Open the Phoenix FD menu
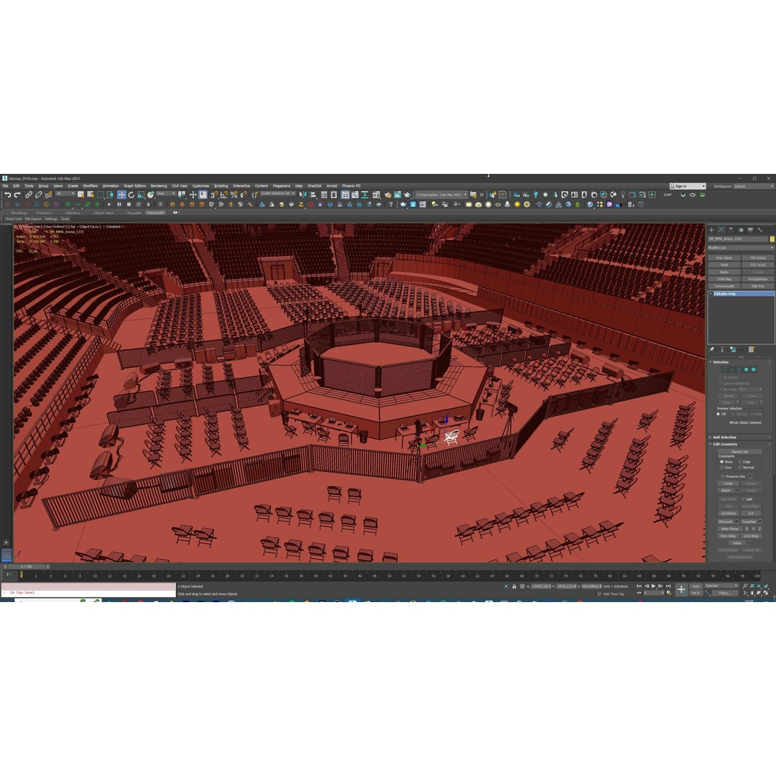 click(x=351, y=185)
